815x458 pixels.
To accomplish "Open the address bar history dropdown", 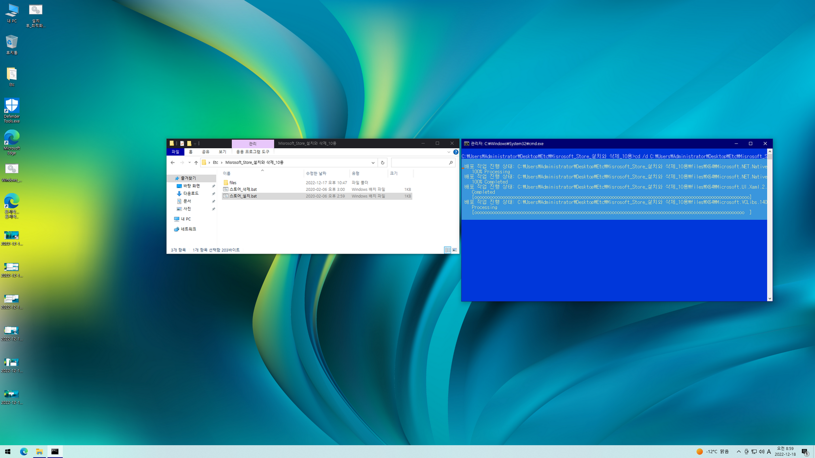I will tap(373, 162).
